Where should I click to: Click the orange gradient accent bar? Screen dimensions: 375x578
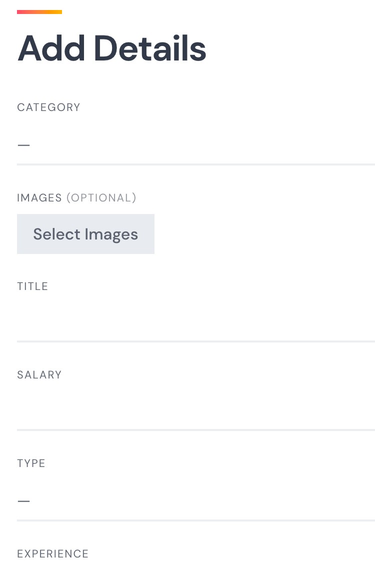pyautogui.click(x=39, y=12)
